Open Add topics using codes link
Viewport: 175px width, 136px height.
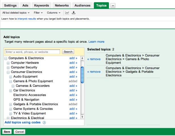(22, 122)
